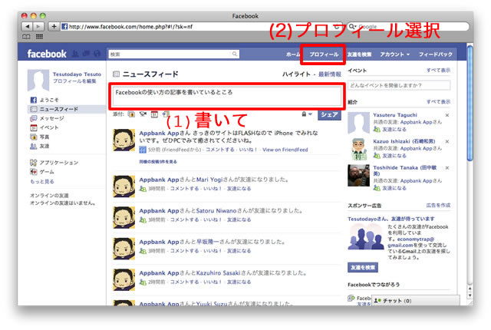Click the シェア share button
Image resolution: width=491 pixels, height=330 pixels.
coord(329,114)
